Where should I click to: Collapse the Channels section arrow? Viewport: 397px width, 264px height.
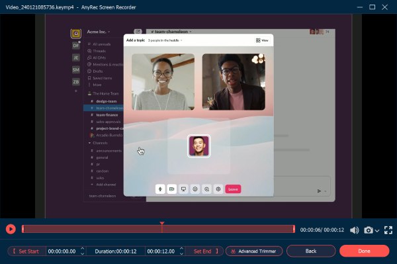pos(89,143)
